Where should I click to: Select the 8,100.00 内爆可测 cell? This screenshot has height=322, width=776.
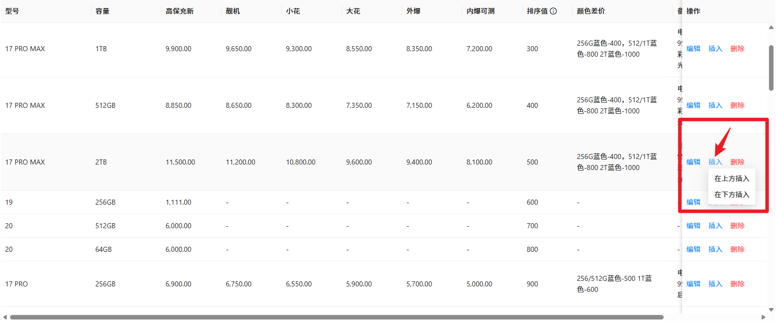480,162
